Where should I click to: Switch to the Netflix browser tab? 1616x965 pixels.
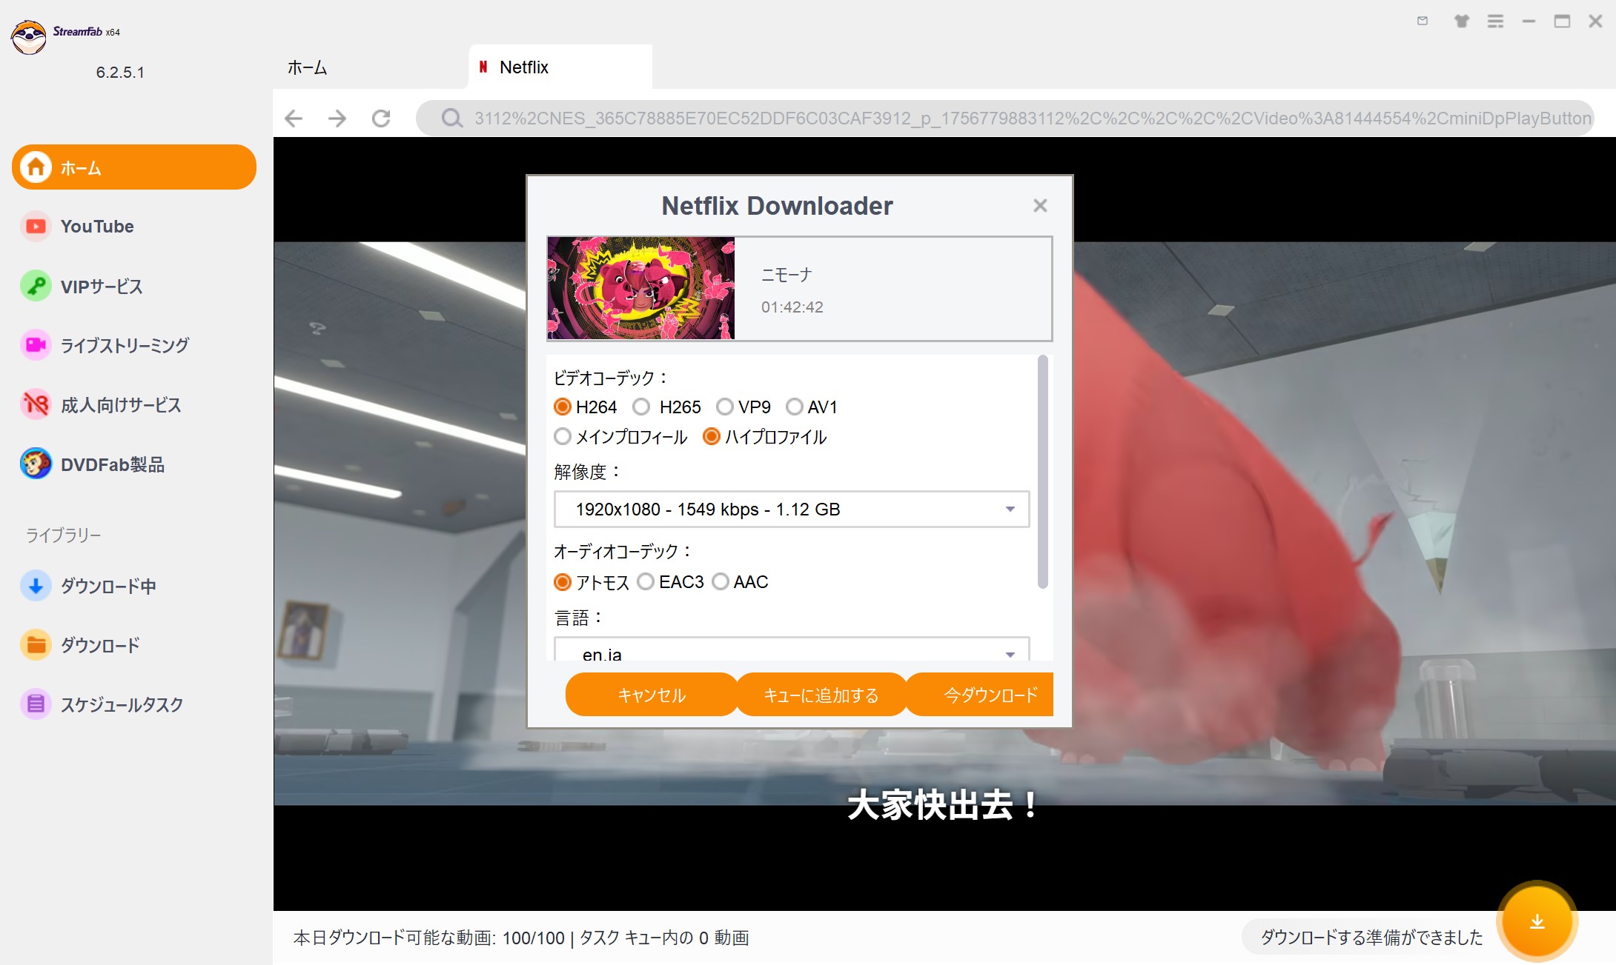(561, 67)
